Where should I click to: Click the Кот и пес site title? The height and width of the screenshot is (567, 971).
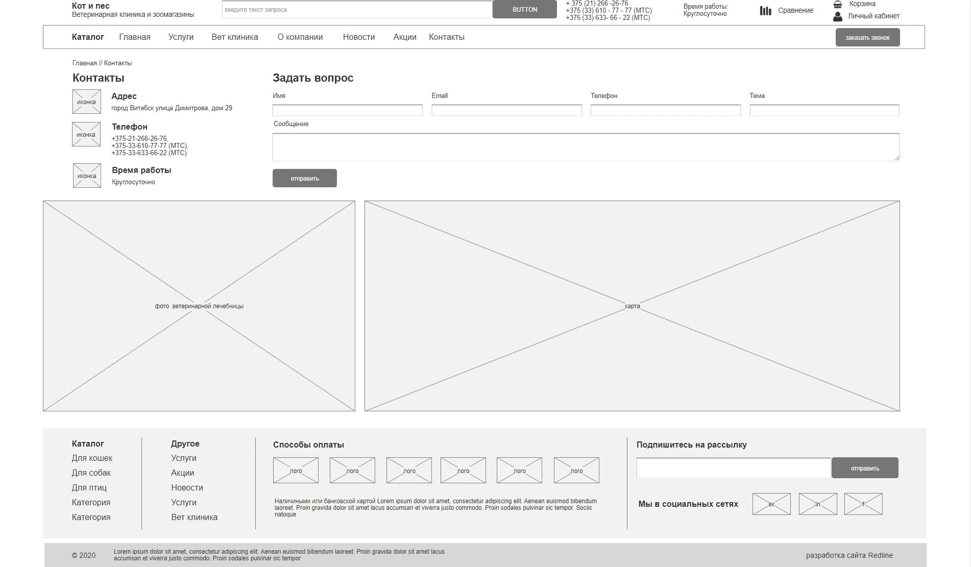[x=91, y=6]
